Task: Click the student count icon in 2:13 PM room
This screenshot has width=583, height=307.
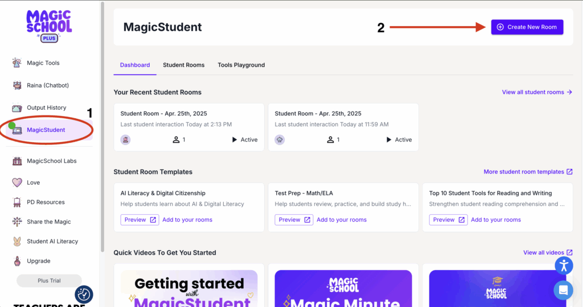Action: (176, 140)
